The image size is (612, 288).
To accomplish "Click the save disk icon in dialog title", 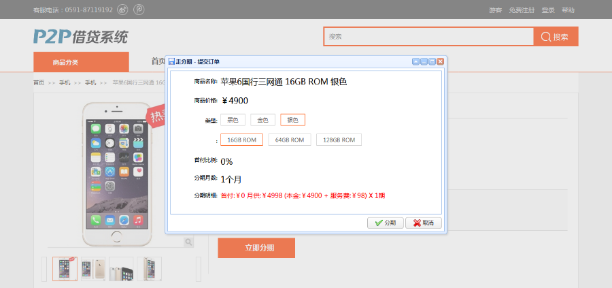I will (171, 62).
